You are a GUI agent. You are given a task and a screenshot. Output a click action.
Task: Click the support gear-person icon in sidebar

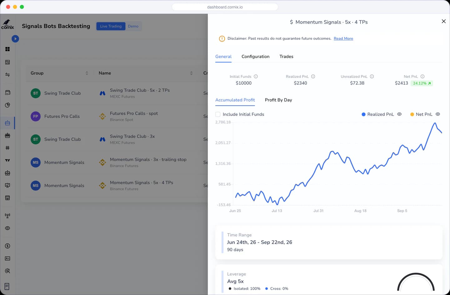click(7, 271)
